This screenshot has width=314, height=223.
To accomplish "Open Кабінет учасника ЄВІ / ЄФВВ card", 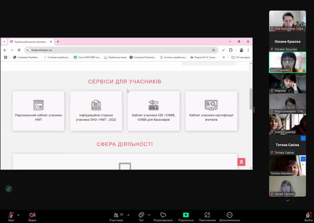I will pyautogui.click(x=153, y=111).
